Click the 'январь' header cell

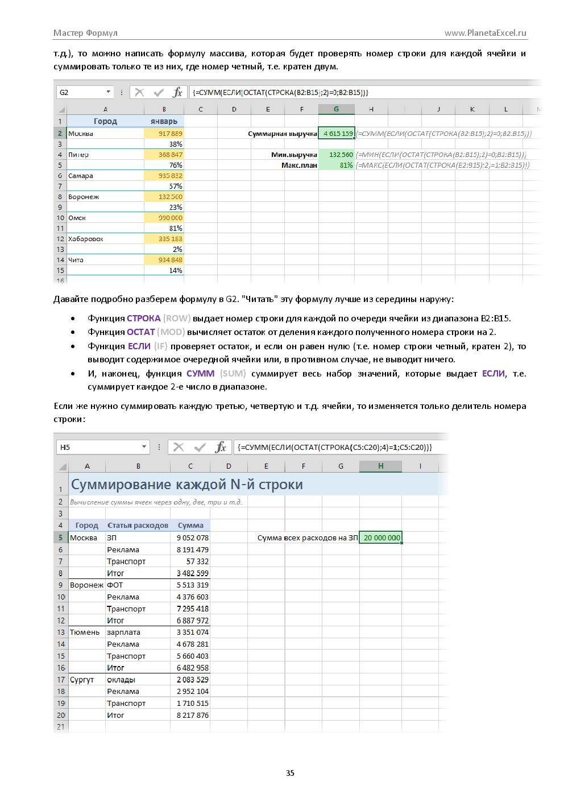[164, 121]
